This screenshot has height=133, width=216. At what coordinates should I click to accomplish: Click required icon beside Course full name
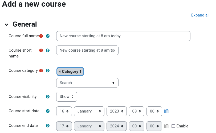tap(41, 36)
